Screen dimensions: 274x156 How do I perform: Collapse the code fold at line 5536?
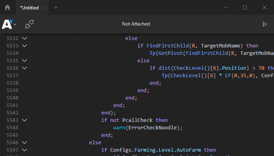pos(24,68)
